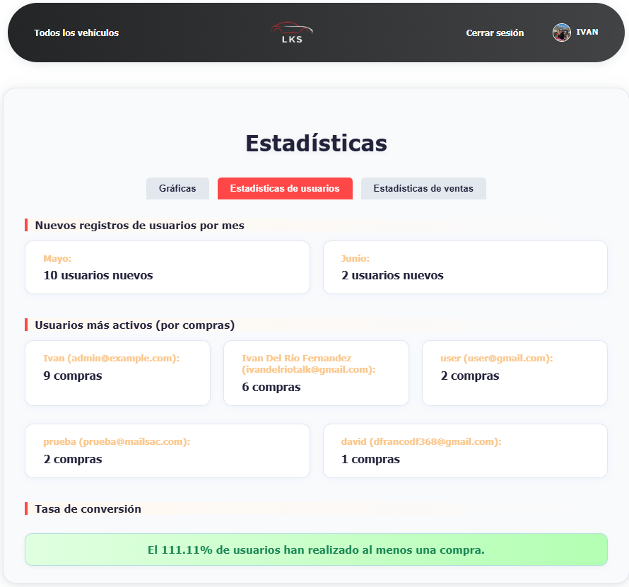Screen dimensions: 629x587
Task: Click the user@gmail.com purchases card
Action: [515, 373]
